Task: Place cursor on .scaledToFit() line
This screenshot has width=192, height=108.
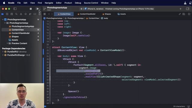Action: 94,74
